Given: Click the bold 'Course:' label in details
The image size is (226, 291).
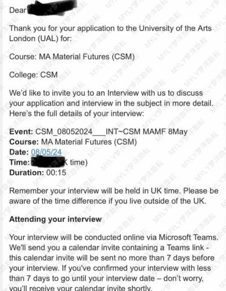Looking at the screenshot, I should point(24,142).
